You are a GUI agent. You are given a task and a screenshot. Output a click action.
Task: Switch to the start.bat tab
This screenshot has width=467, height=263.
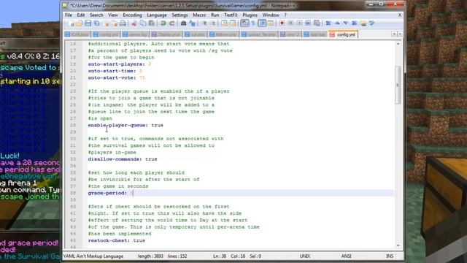tap(315, 34)
